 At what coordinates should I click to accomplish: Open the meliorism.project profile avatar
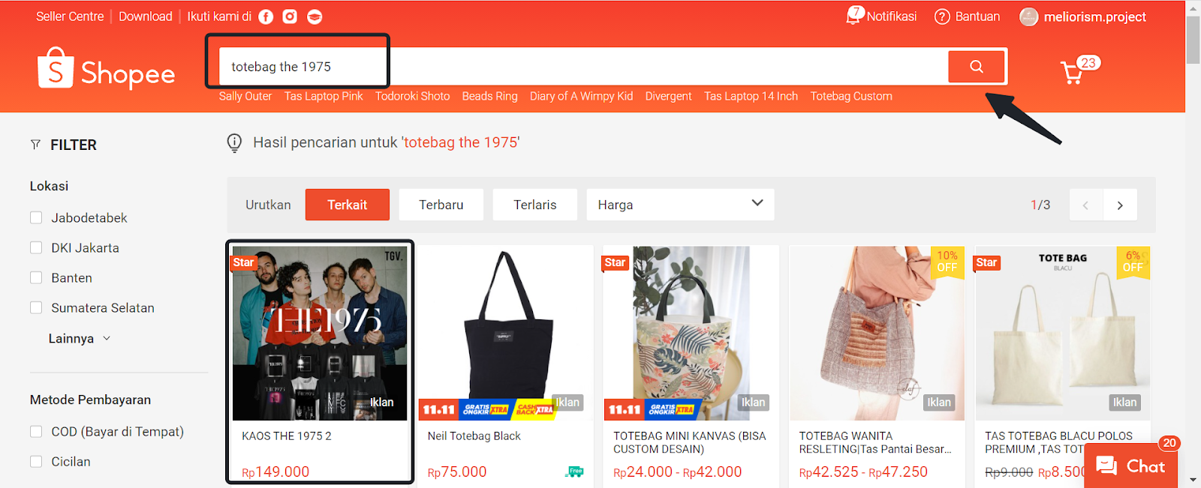(1028, 16)
